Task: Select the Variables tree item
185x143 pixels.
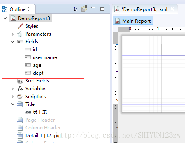Action: pyautogui.click(x=36, y=89)
